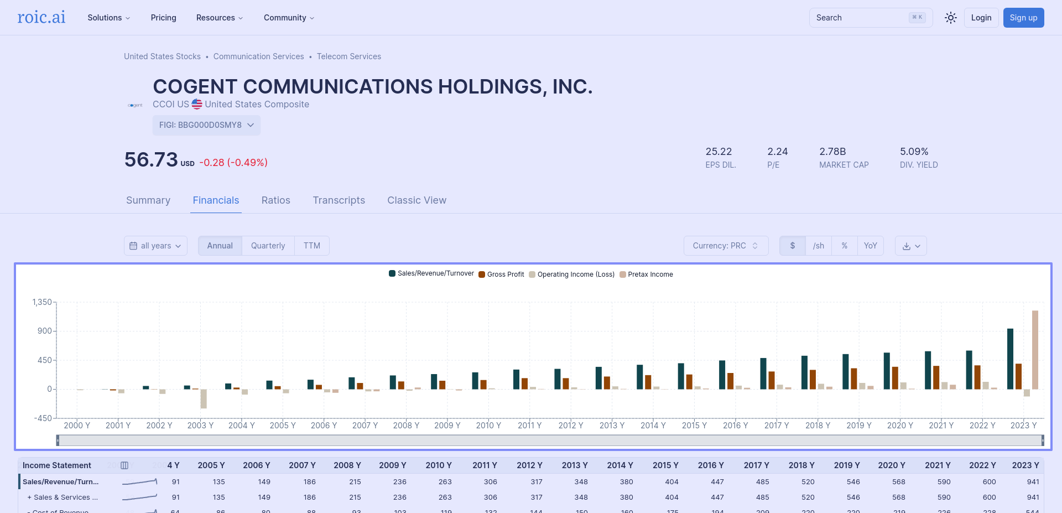Click the Cogent company logo thumbnail
Viewport: 1062px width, 513px height.
(135, 105)
